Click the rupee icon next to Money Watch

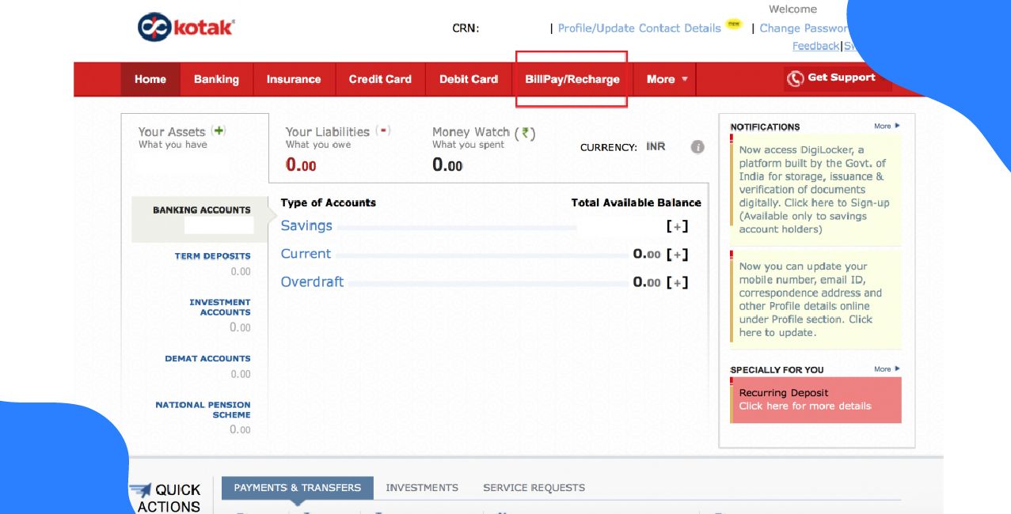tap(525, 132)
